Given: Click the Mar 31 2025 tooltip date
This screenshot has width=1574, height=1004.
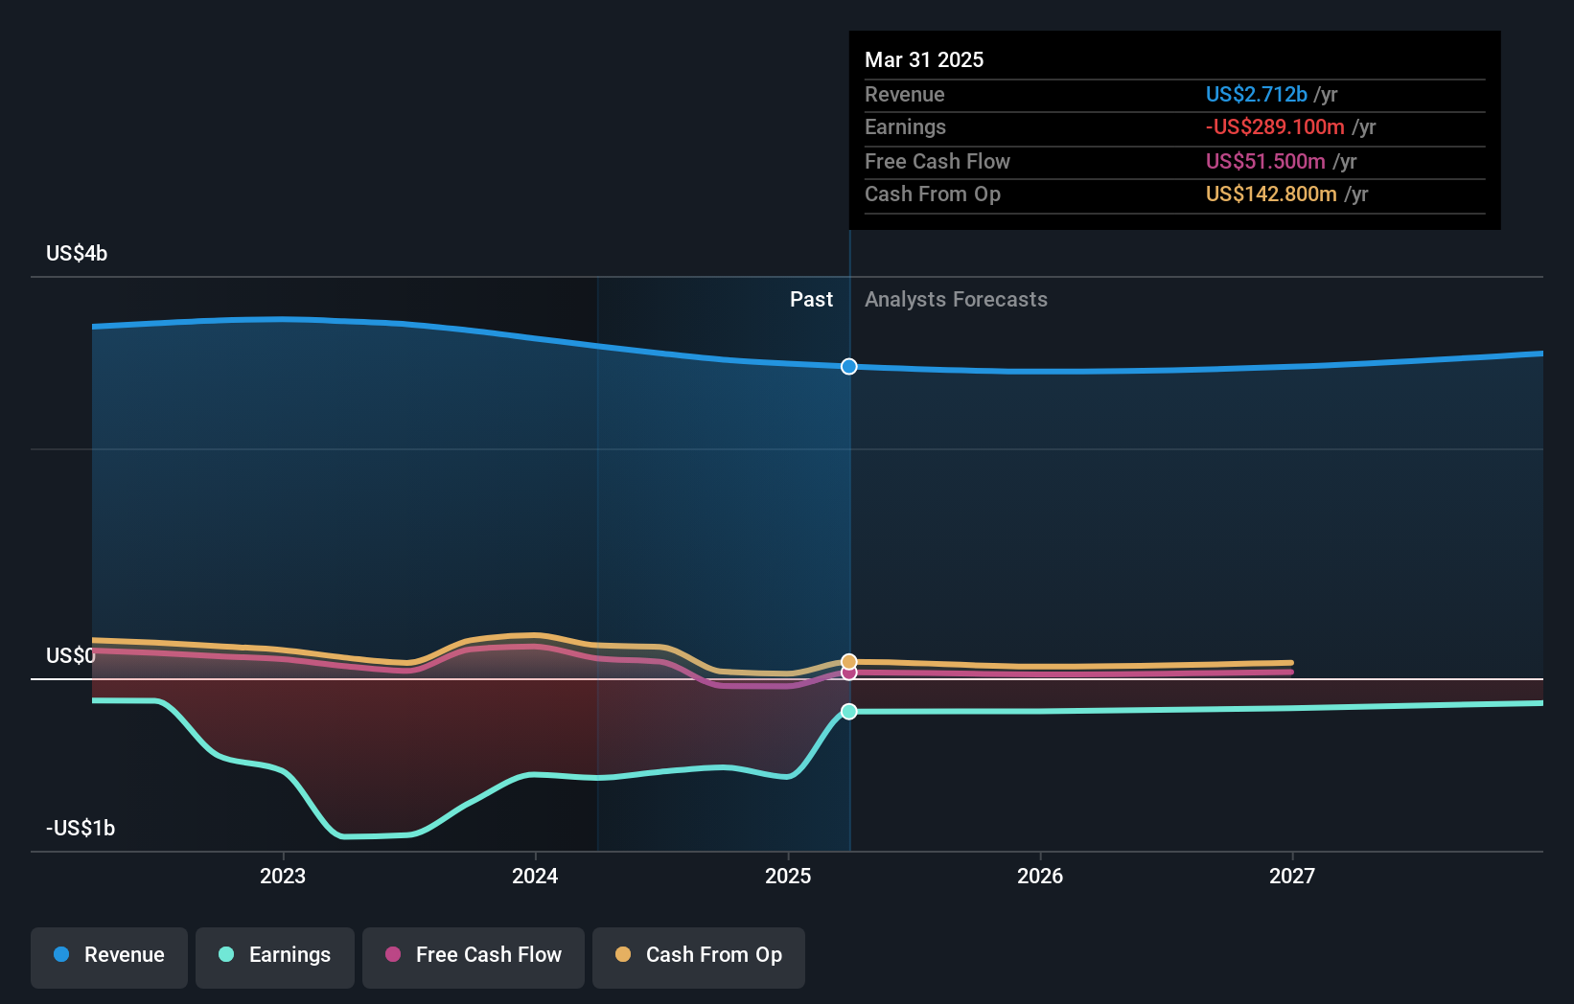Looking at the screenshot, I should 924,59.
